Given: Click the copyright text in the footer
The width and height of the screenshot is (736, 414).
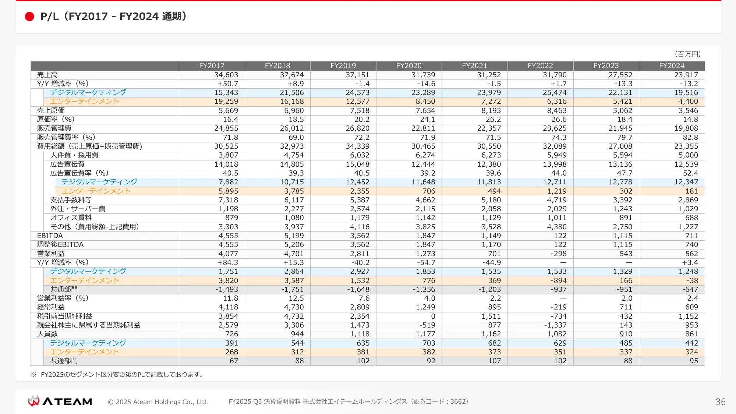Looking at the screenshot, I should pyautogui.click(x=158, y=401).
